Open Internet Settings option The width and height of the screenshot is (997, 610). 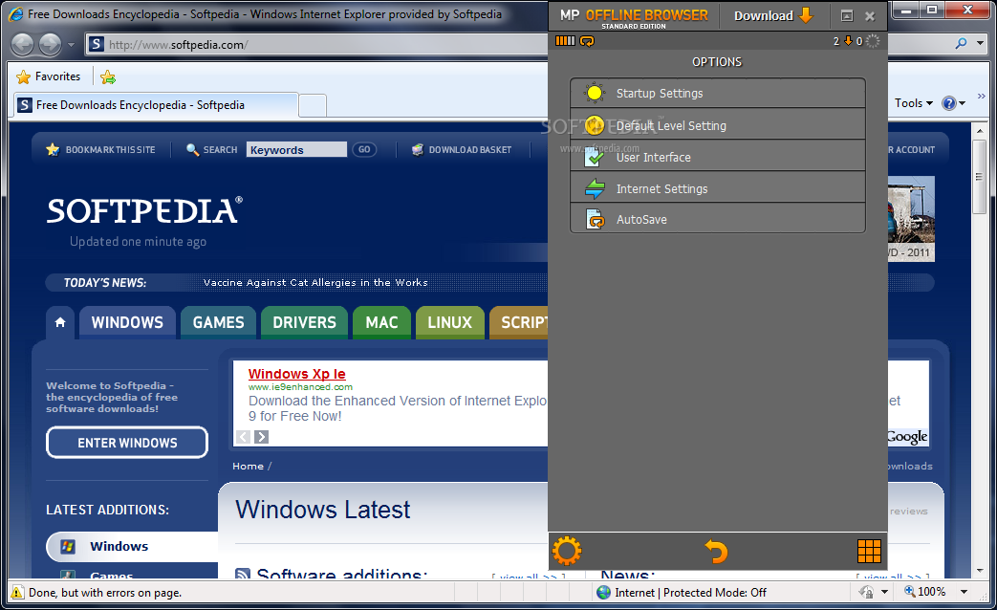(x=717, y=188)
